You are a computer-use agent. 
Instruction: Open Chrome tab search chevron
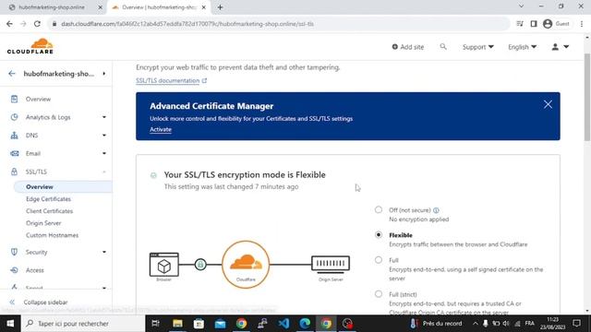point(521,6)
